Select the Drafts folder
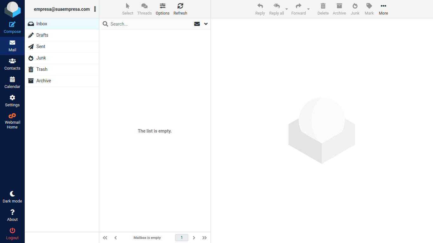Viewport: 433px width, 243px height. [x=42, y=35]
